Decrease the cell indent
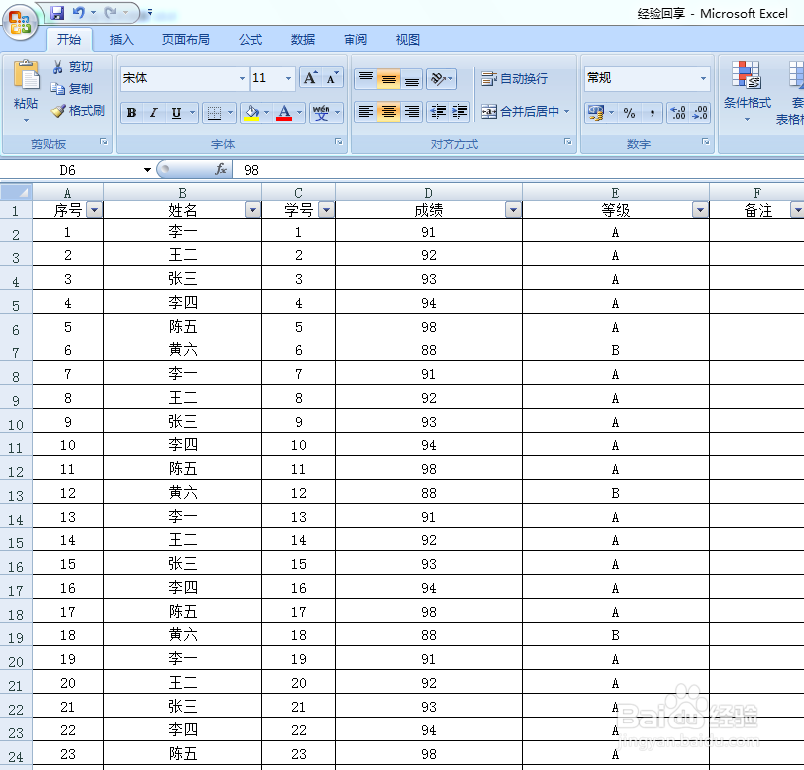This screenshot has width=804, height=770. coord(438,112)
